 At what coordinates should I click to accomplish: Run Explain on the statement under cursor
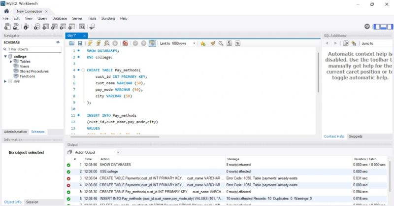[106, 43]
